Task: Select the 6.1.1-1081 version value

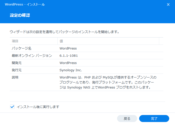Action: 68,55
